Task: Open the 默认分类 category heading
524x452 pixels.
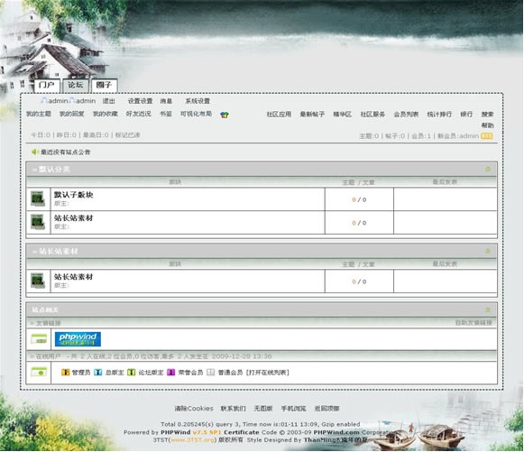Action: 54,170
